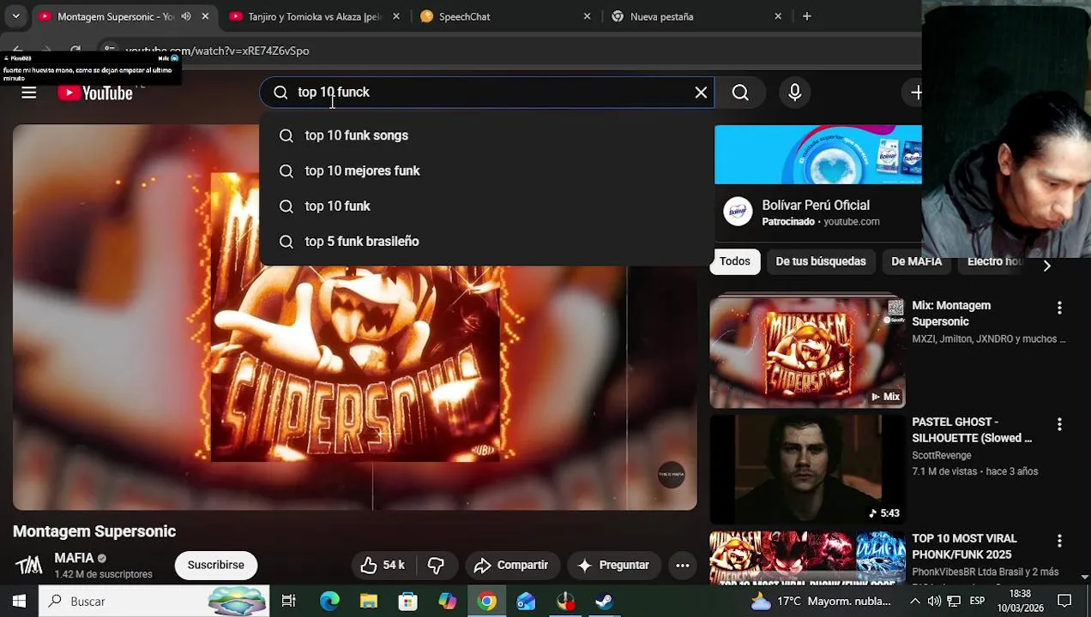Dislike the video with thumbs down
Screen dimensions: 1091x617
[436, 565]
